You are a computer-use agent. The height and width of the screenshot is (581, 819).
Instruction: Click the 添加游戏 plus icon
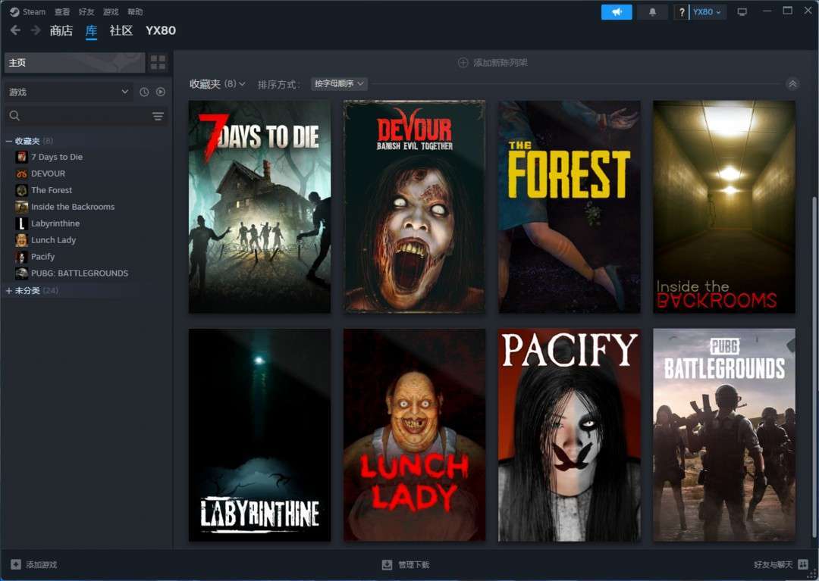click(16, 564)
